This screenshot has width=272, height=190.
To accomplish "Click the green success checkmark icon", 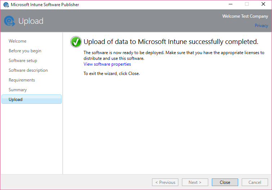I will 76,42.
